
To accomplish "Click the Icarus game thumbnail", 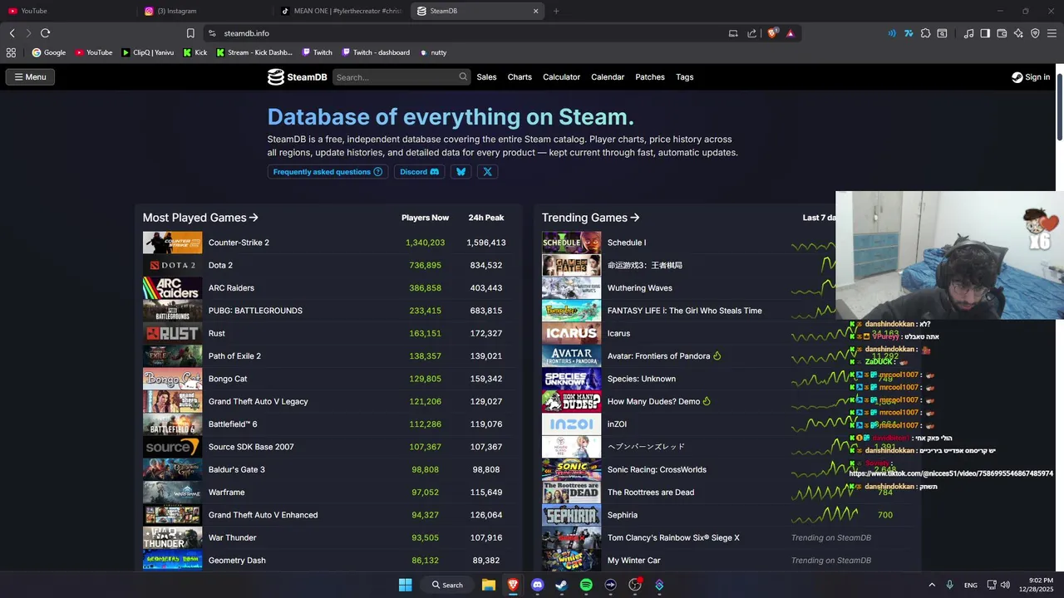I will point(571,333).
